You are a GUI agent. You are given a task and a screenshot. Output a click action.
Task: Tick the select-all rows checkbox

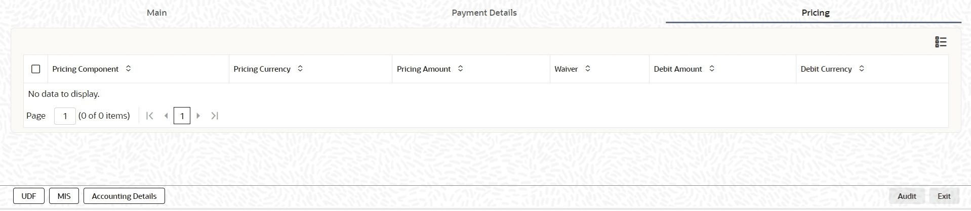tap(35, 69)
